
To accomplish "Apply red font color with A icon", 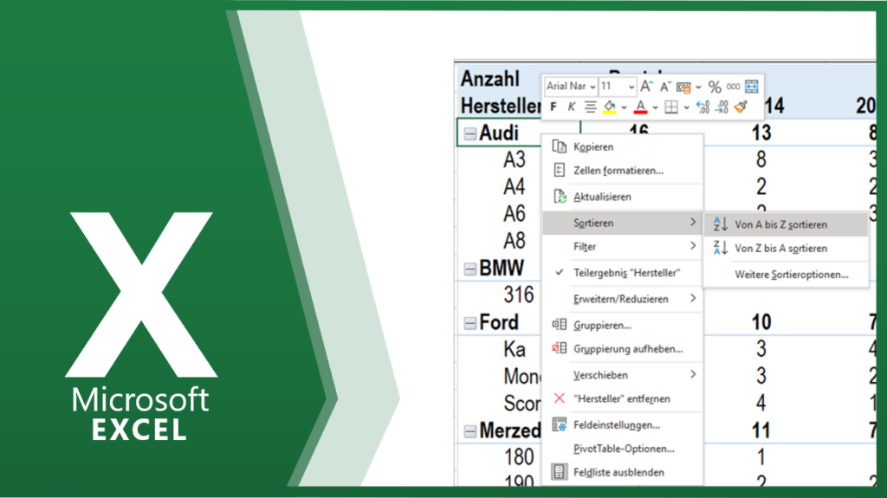I will tap(640, 107).
